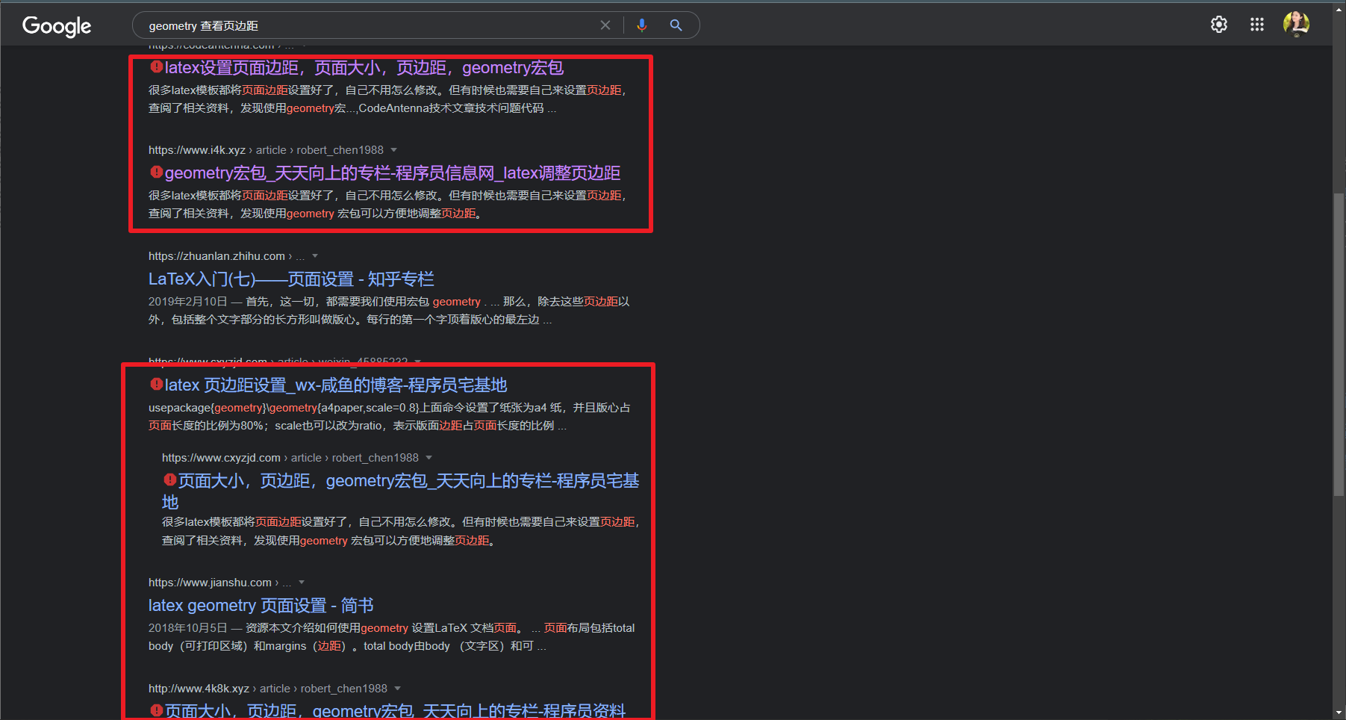The height and width of the screenshot is (720, 1346).
Task: Click the URL "https://www.i4k.xyz › article › robert_chen1988"
Action: (x=266, y=150)
